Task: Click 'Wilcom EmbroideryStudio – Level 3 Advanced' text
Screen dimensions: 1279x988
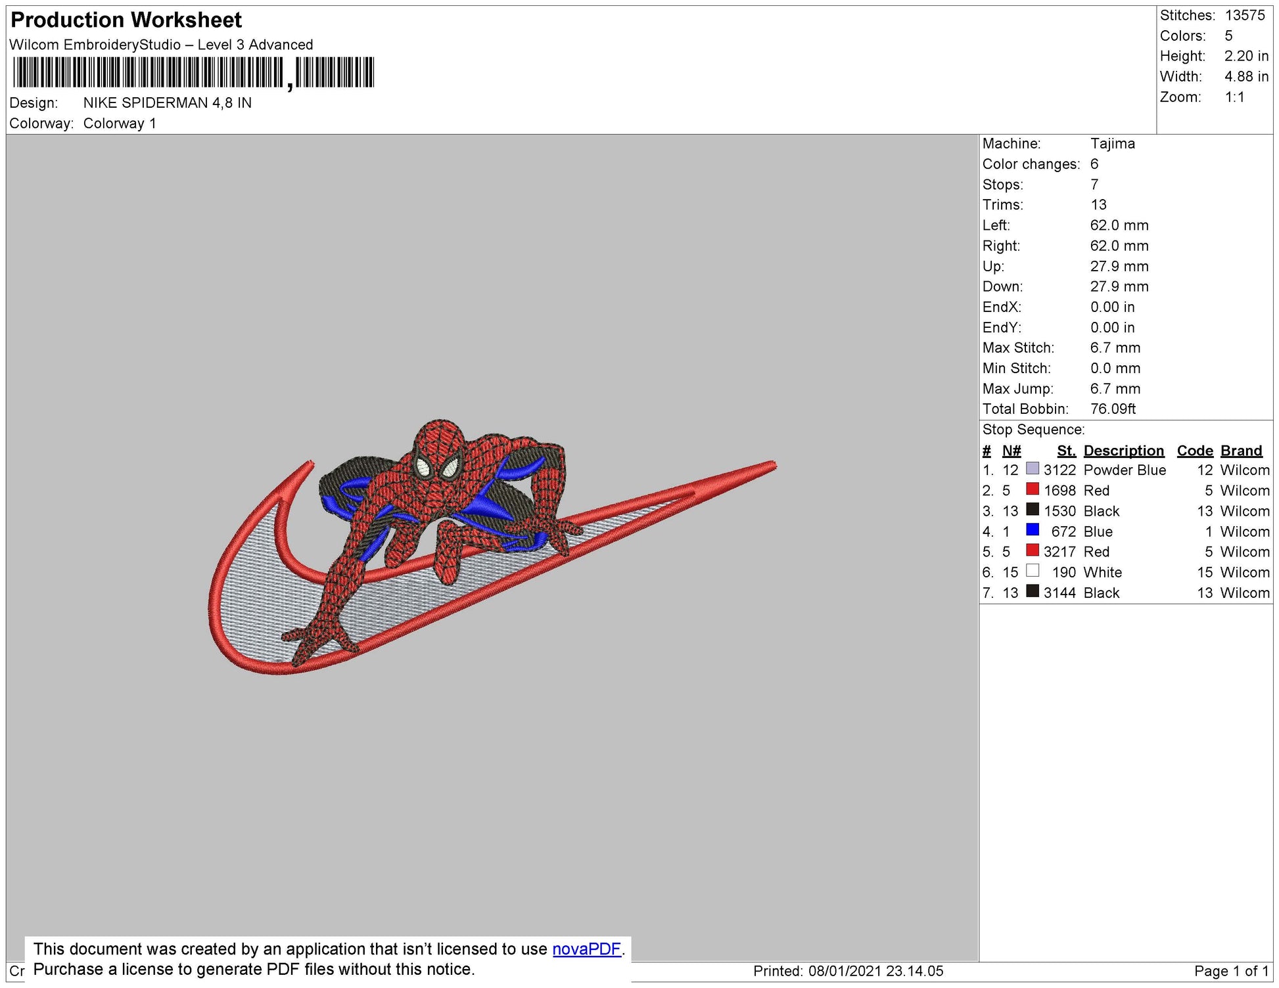Action: 161,45
